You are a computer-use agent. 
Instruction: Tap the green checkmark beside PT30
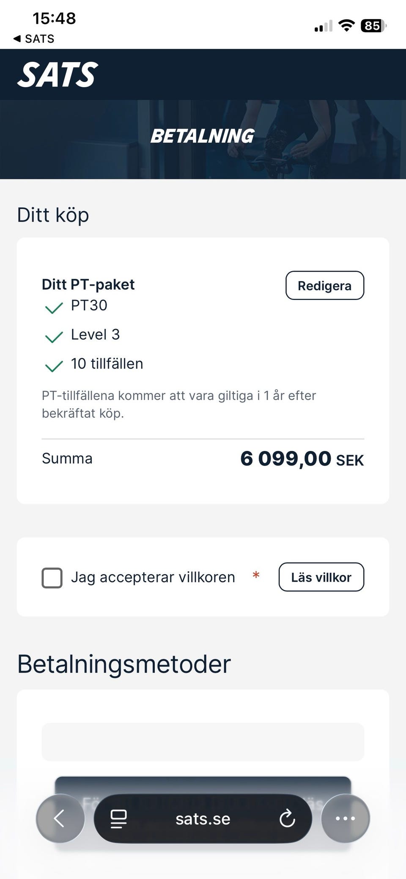click(x=54, y=307)
